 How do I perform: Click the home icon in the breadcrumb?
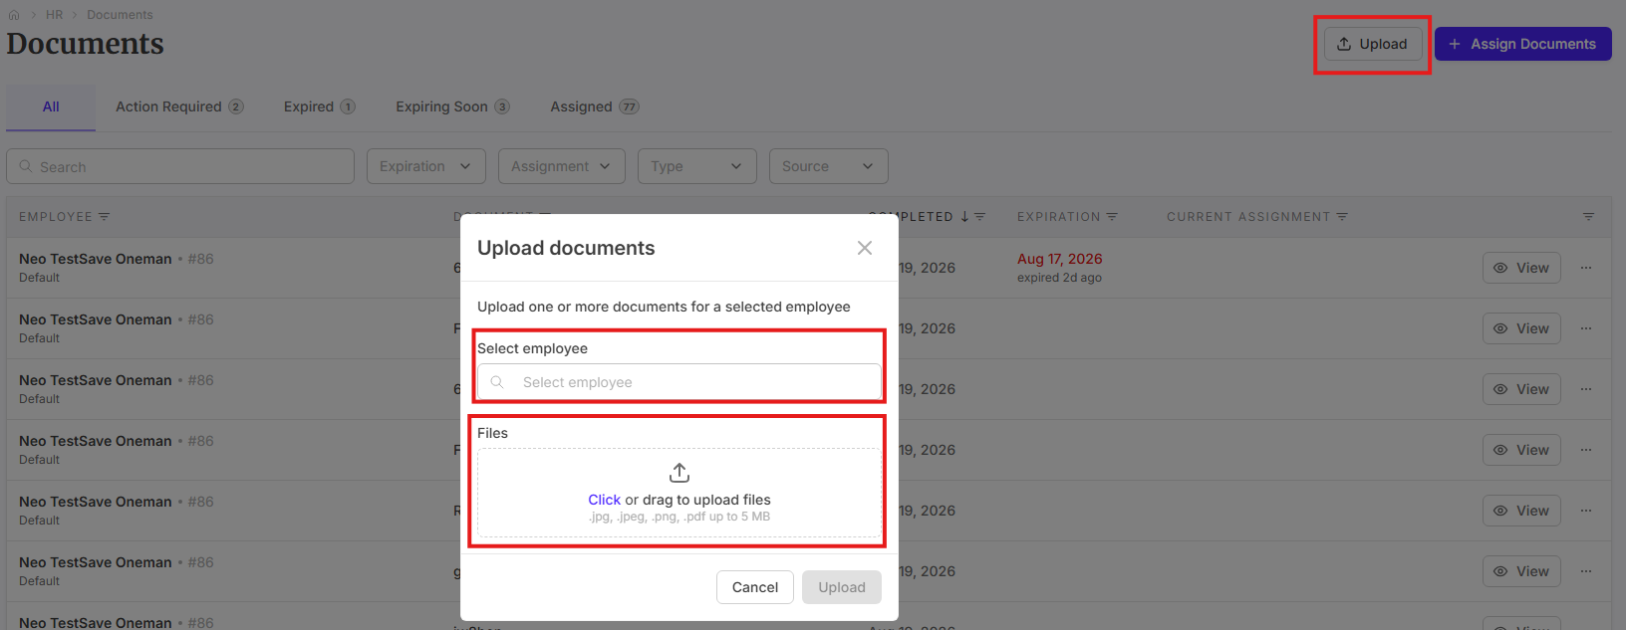pos(14,15)
